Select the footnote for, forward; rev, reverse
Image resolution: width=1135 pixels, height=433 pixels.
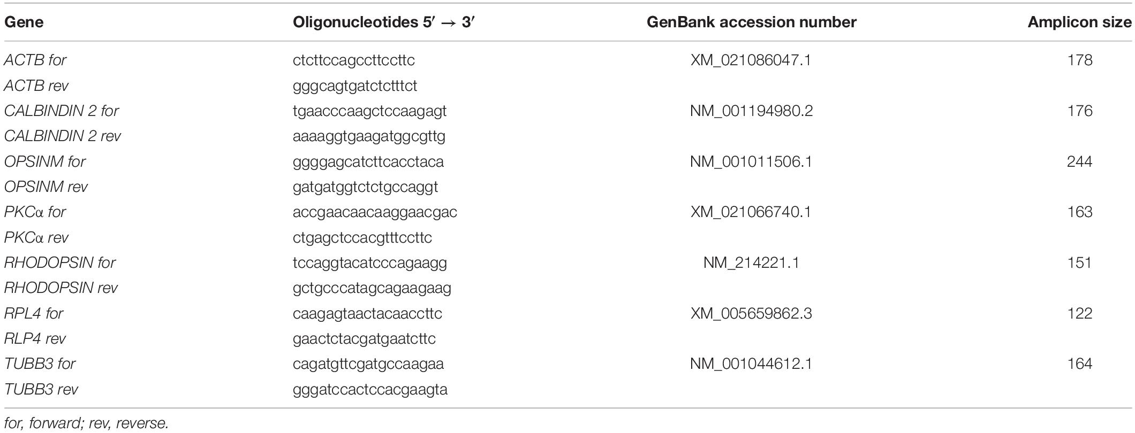point(86,423)
